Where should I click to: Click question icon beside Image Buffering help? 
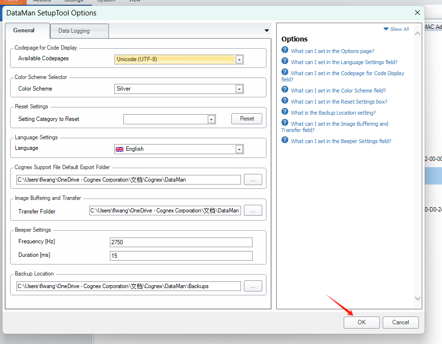click(285, 122)
